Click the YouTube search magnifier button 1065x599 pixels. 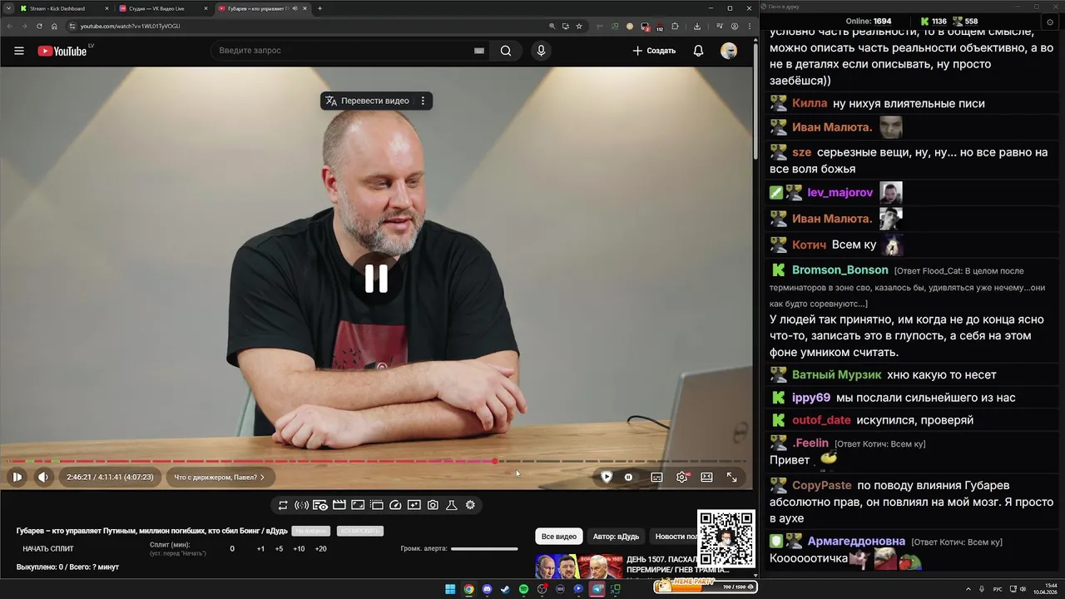[506, 51]
